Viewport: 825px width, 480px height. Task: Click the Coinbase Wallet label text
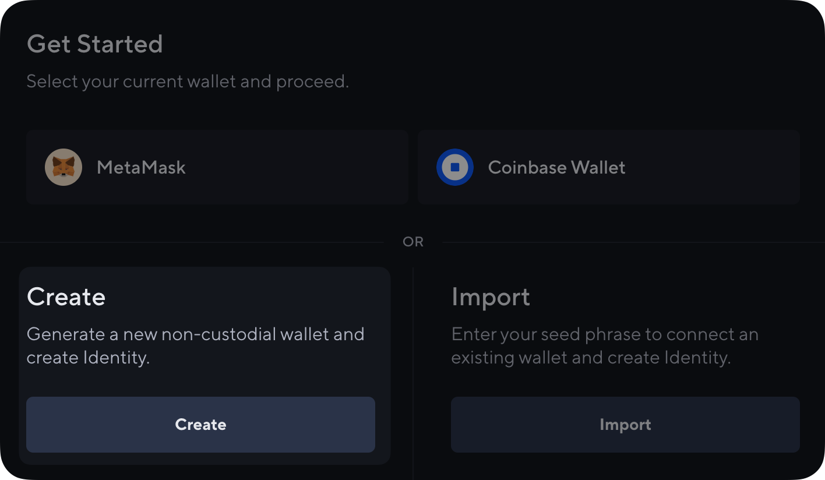[x=556, y=167]
